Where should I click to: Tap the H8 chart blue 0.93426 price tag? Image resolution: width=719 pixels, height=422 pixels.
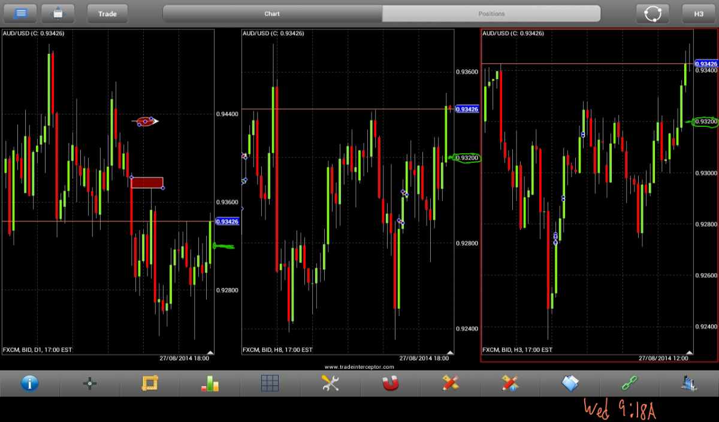pyautogui.click(x=467, y=110)
